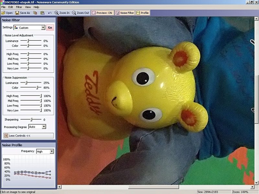Viewport: 259px width, 194px height.
Task: Open the Filter menu
Action: coord(19,7)
